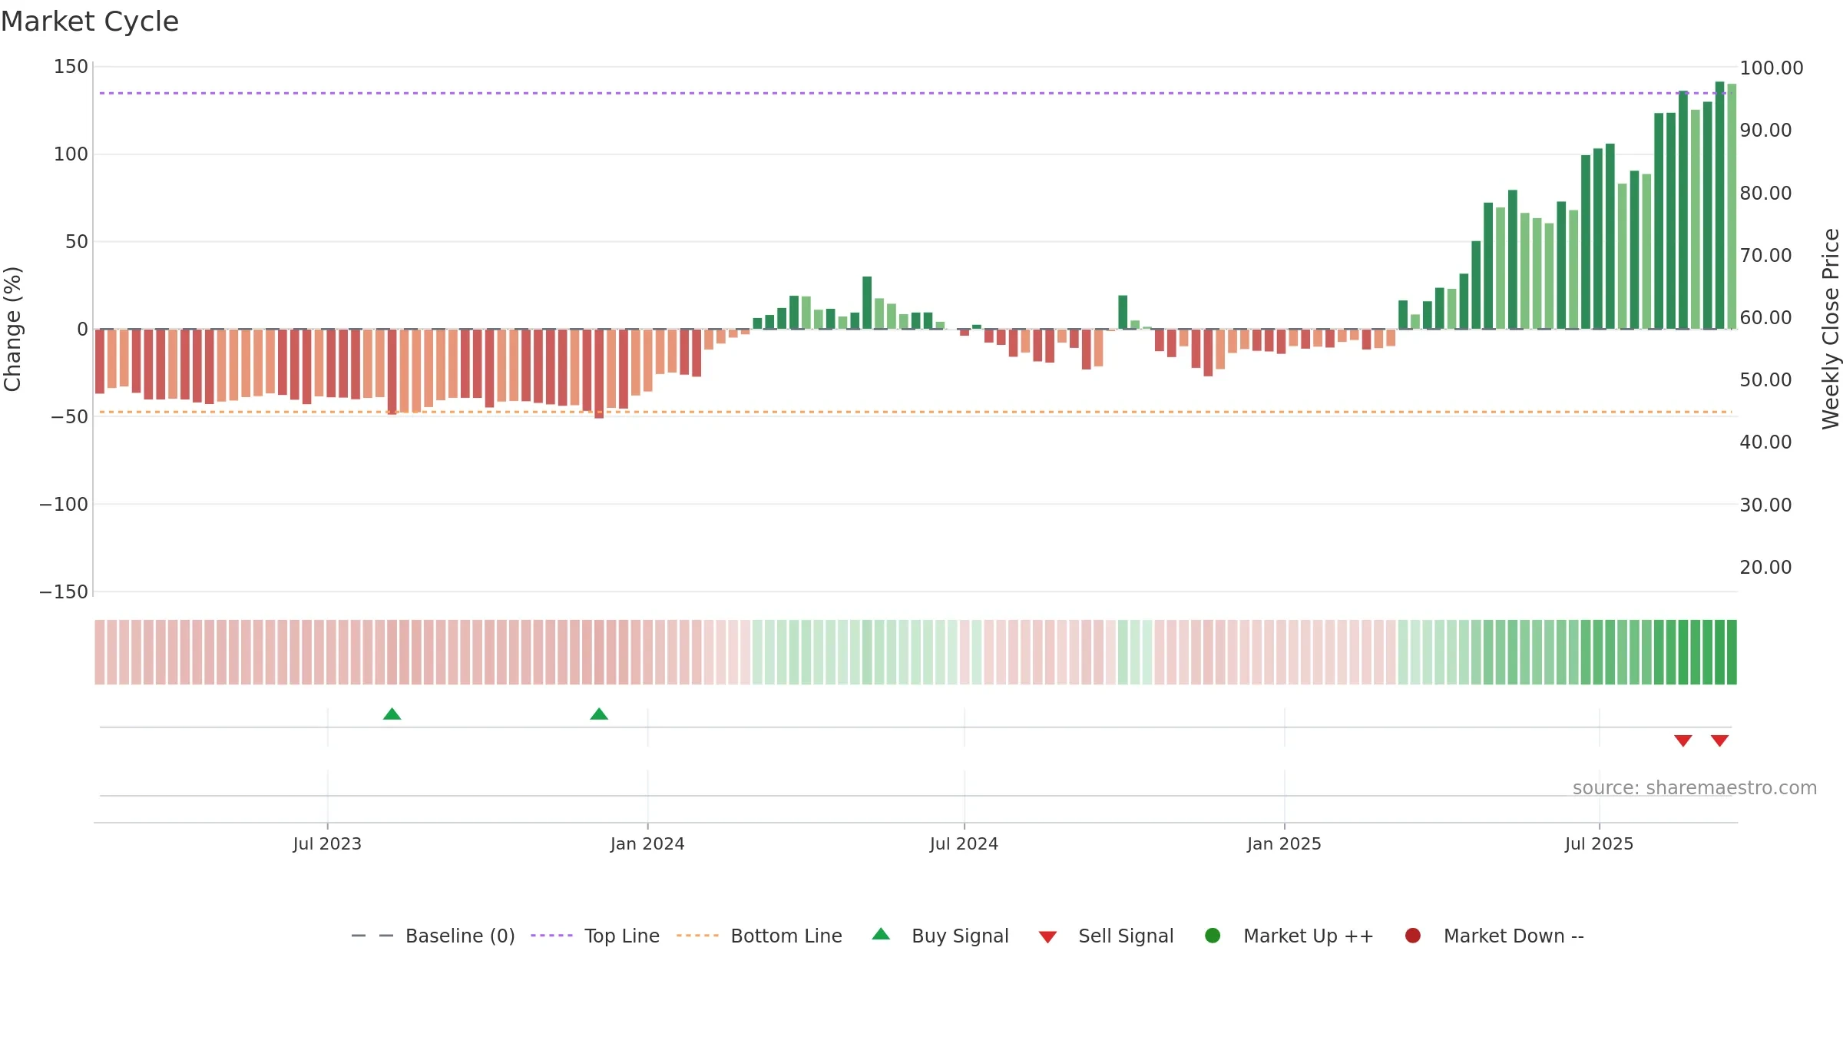
Task: Click the Jul 2025 axis label
Action: pyautogui.click(x=1600, y=844)
